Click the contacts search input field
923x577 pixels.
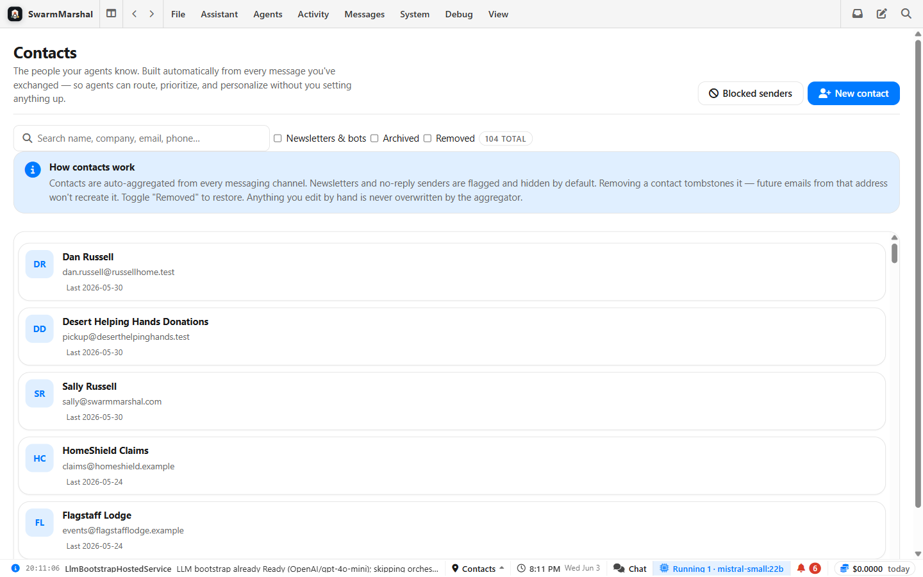(x=142, y=138)
